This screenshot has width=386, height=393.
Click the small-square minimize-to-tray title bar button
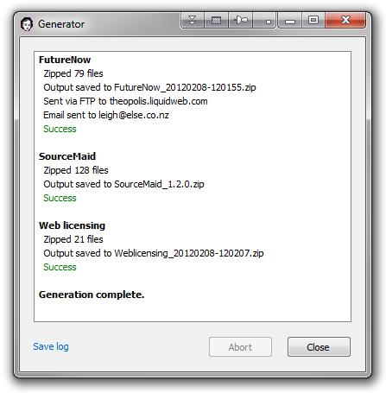coord(264,20)
